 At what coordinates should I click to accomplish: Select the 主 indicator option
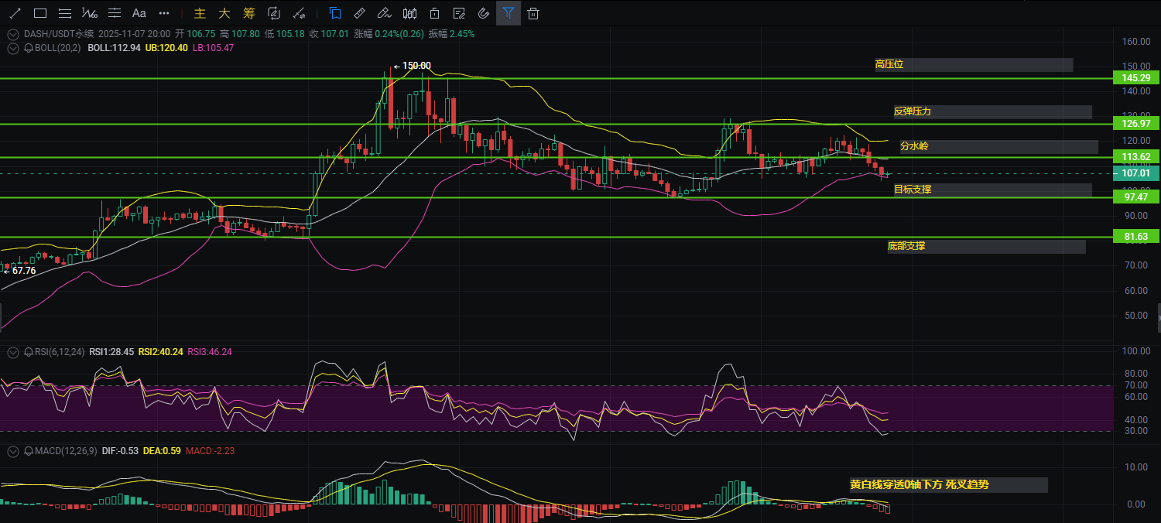pos(200,13)
